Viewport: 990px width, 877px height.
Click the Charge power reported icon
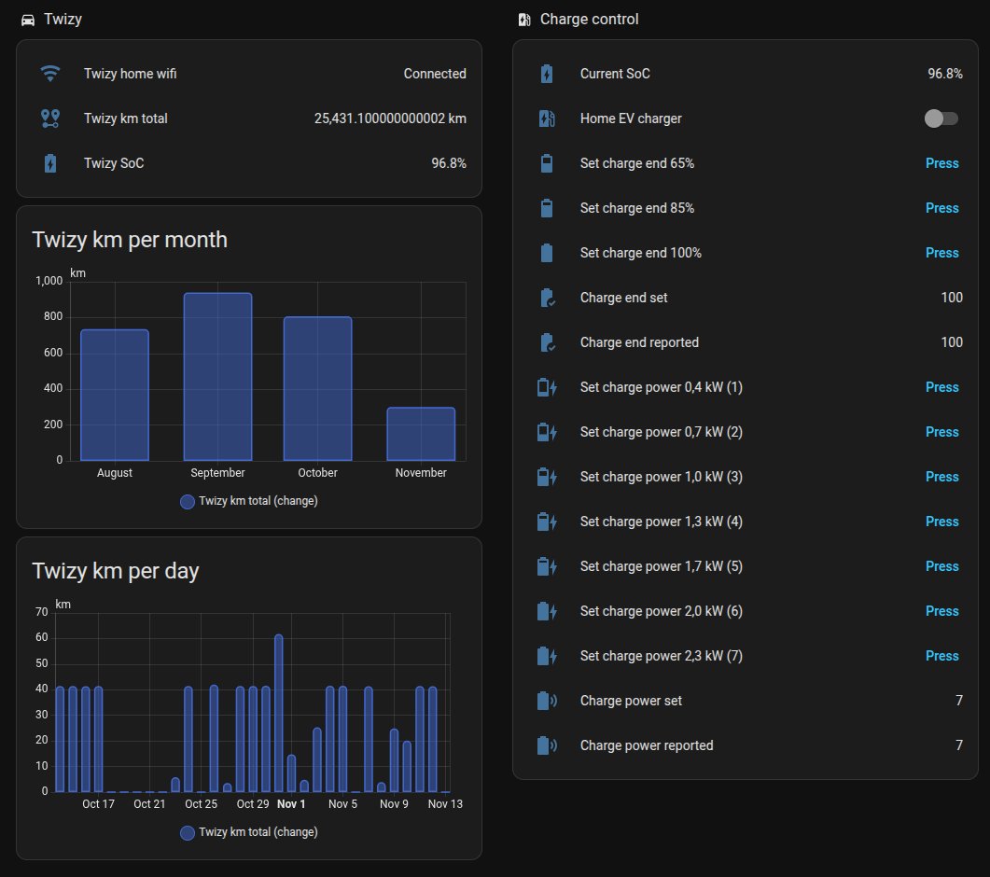click(547, 745)
